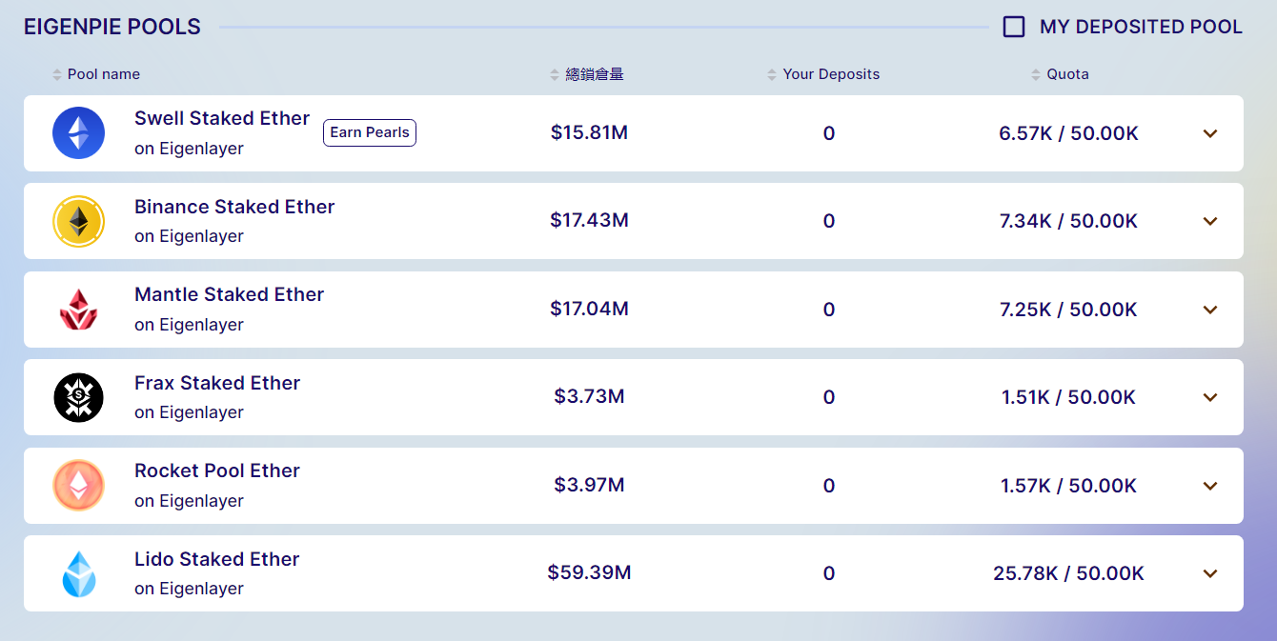This screenshot has width=1277, height=641.
Task: Click the Your Deposits column header
Action: [831, 74]
